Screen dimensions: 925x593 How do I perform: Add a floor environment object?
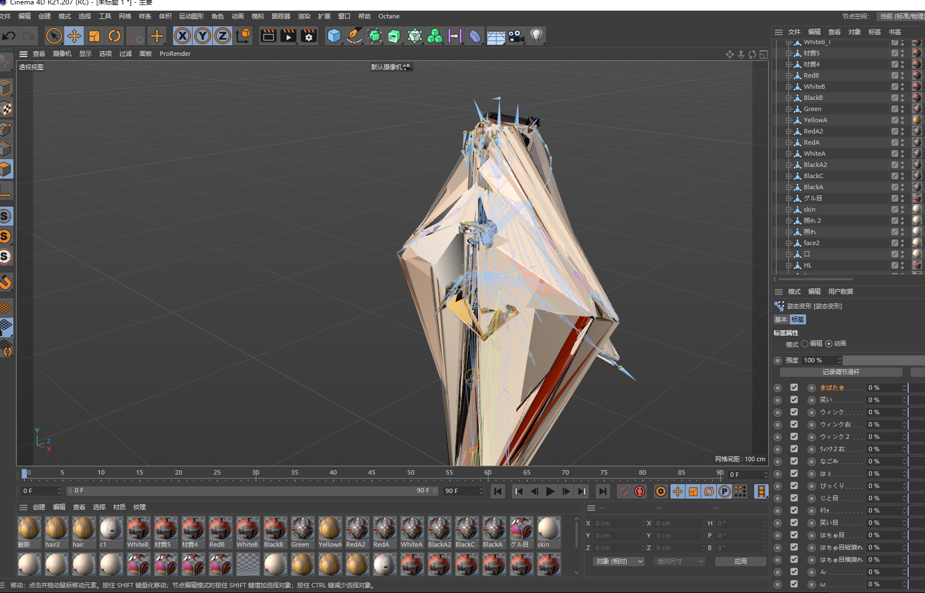[496, 36]
